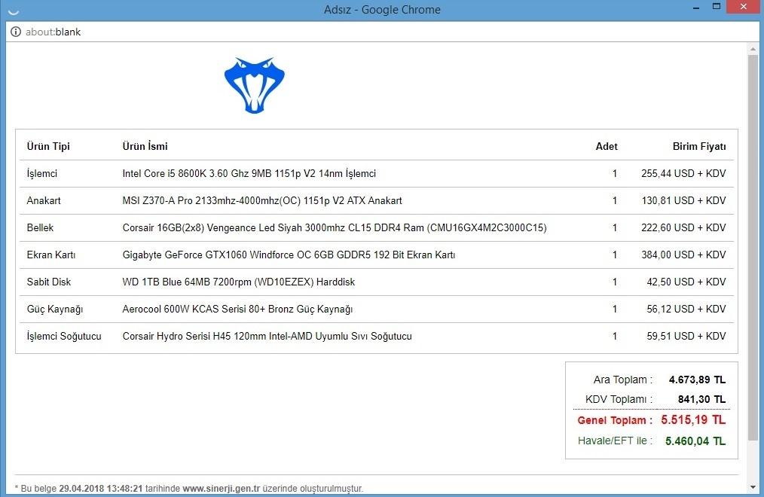Click the 'Ürün Tipi' column header
Image resolution: width=764 pixels, height=497 pixels.
point(48,147)
